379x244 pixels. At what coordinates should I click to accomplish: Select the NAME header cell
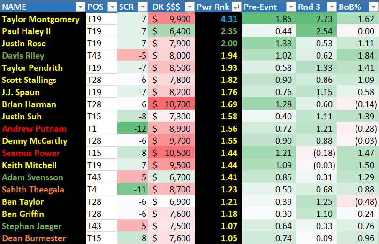(x=43, y=7)
